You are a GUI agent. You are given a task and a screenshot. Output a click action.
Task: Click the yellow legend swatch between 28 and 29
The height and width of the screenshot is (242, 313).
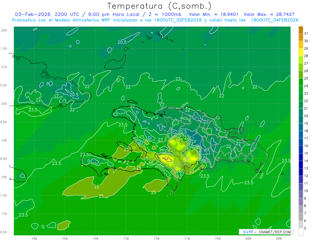click(x=301, y=52)
